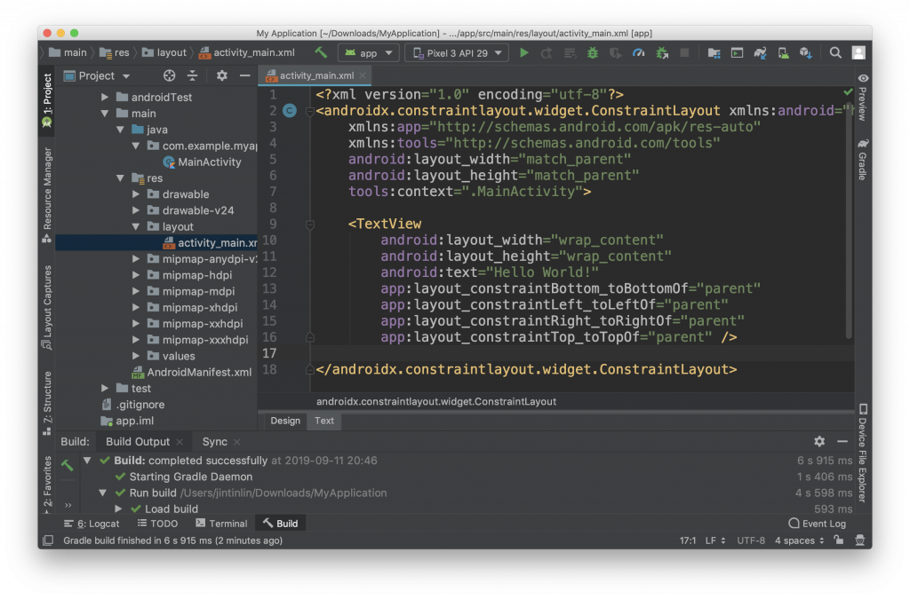This screenshot has width=910, height=599.
Task: Expand the androidTest folder
Action: coord(105,97)
